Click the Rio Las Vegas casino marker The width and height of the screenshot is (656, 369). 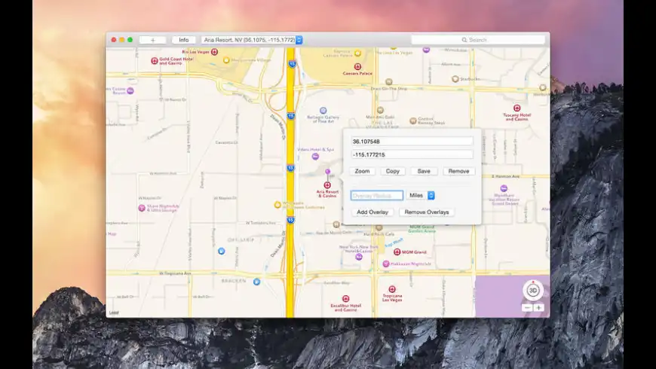[x=215, y=52]
